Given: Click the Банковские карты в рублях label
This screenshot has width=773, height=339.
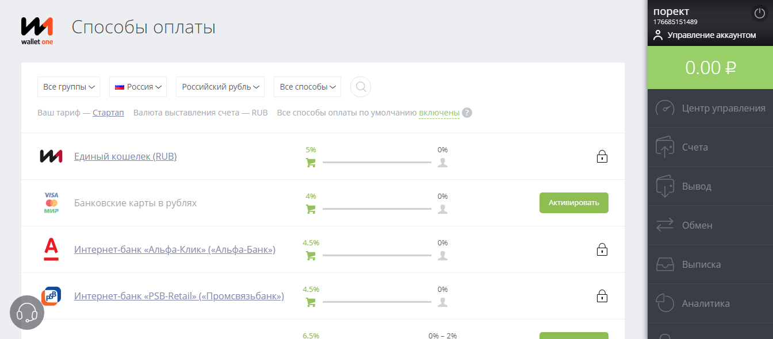Looking at the screenshot, I should coord(135,203).
